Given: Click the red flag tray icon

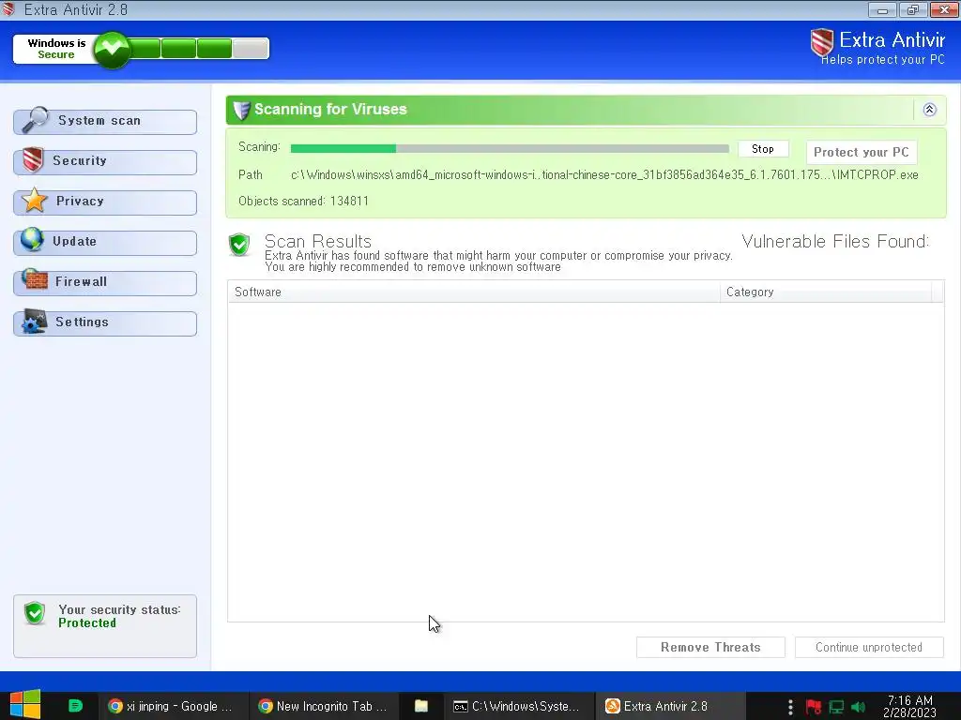Looking at the screenshot, I should tap(814, 707).
